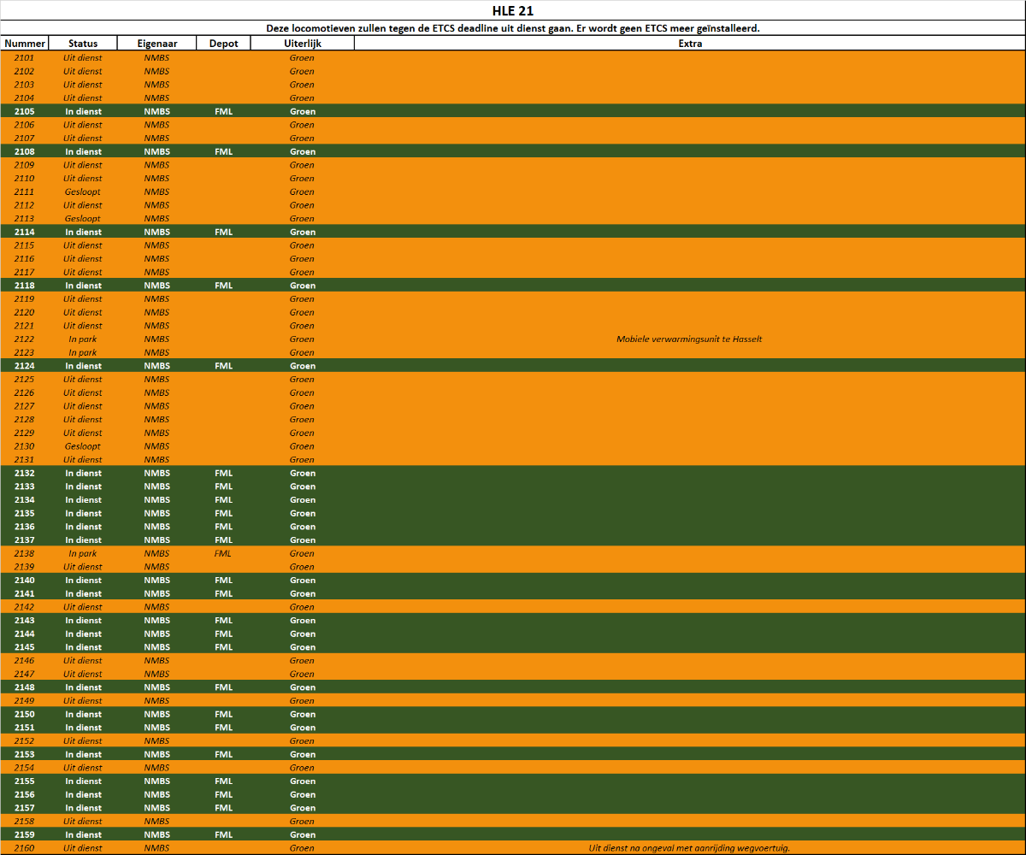
Task: Click the Depot column header
Action: click(x=223, y=44)
